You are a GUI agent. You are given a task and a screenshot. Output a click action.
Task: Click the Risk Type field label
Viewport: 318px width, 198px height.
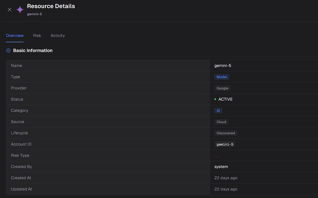tap(20, 156)
